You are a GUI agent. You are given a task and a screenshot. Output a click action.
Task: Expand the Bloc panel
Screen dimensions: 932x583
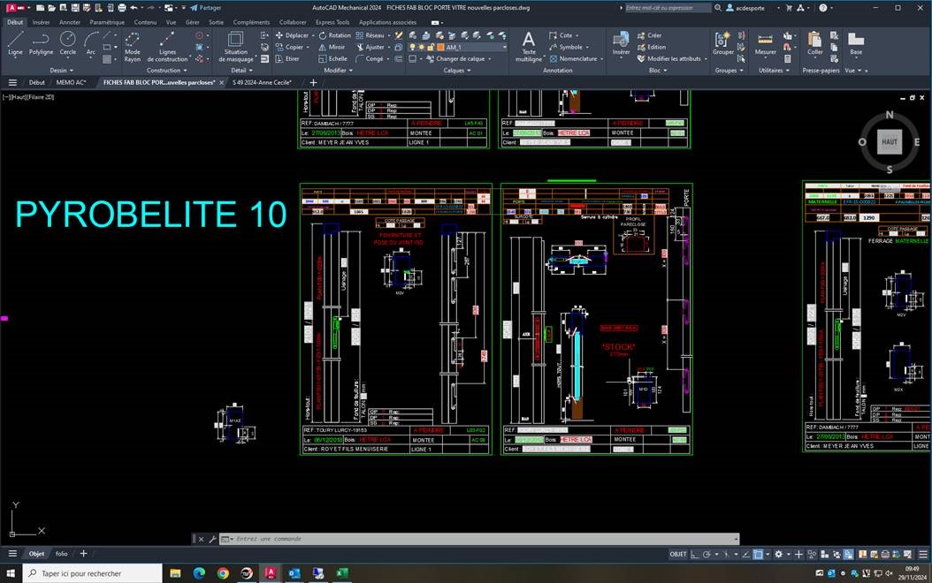[x=657, y=70]
